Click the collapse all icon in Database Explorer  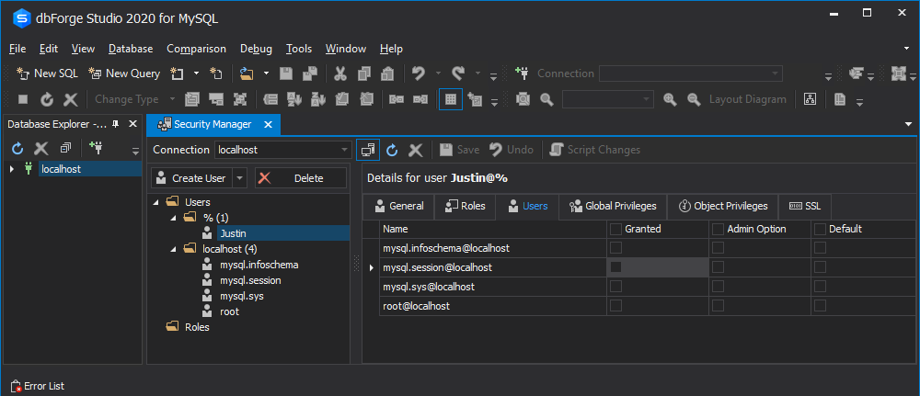click(x=65, y=147)
